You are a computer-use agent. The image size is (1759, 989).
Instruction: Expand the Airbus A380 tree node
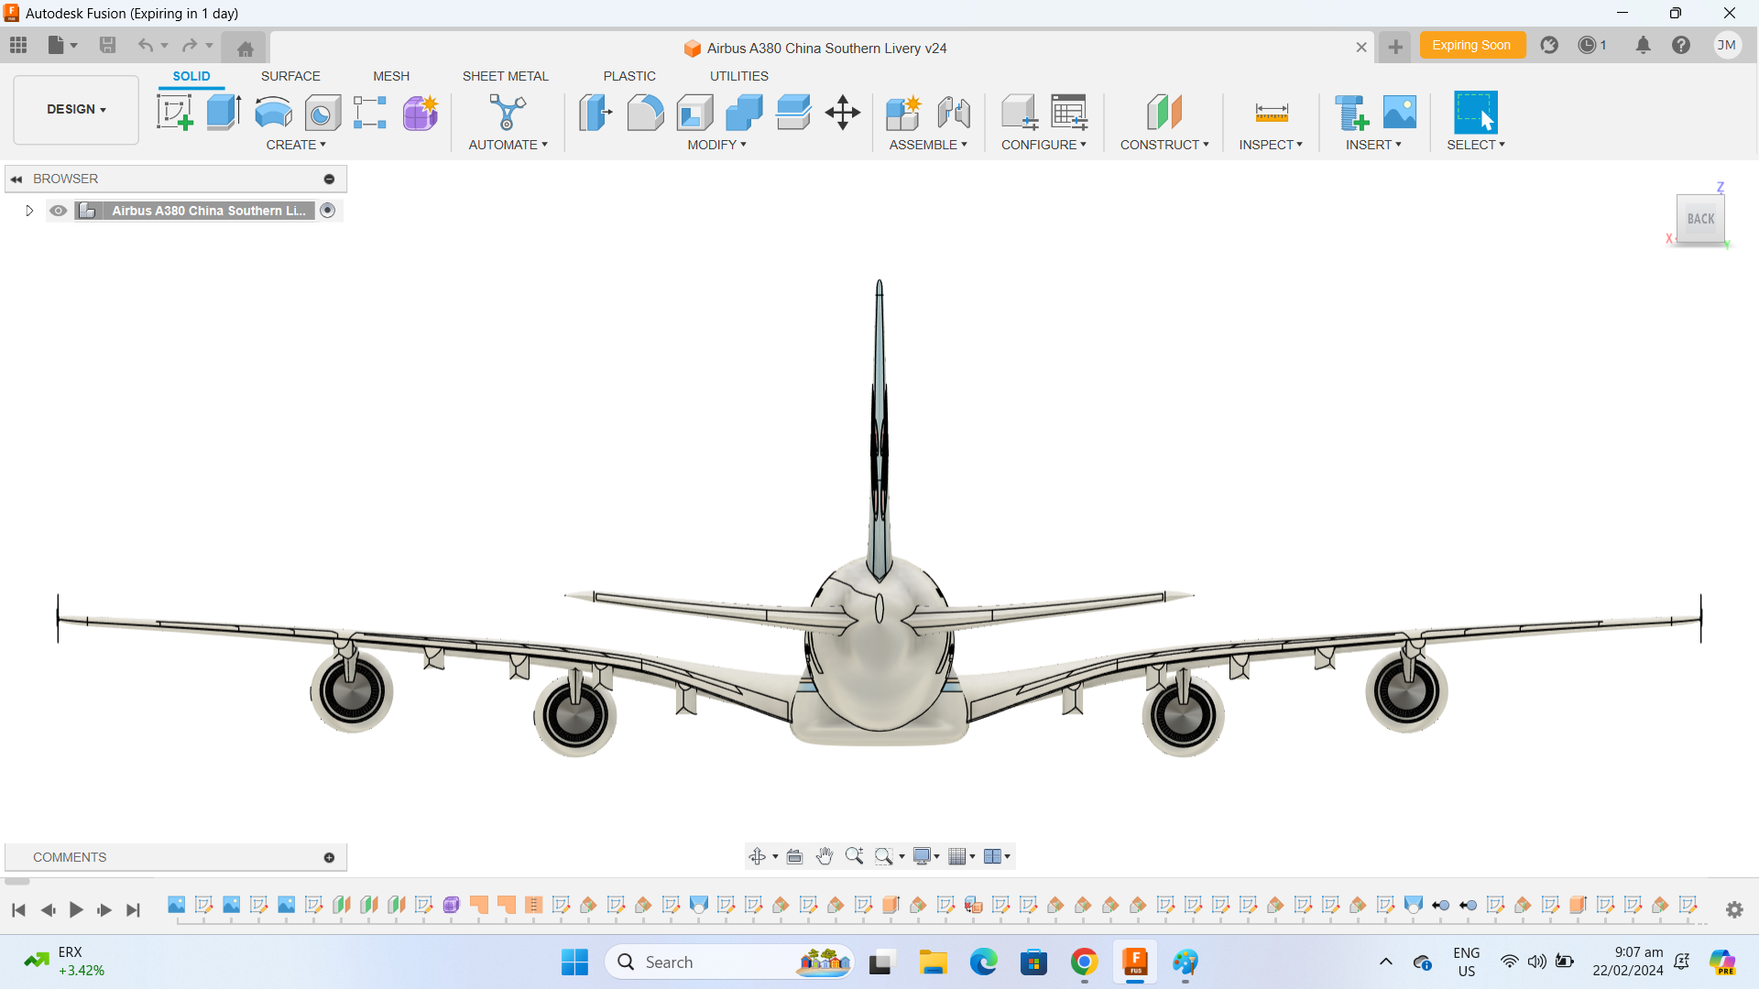click(x=28, y=211)
